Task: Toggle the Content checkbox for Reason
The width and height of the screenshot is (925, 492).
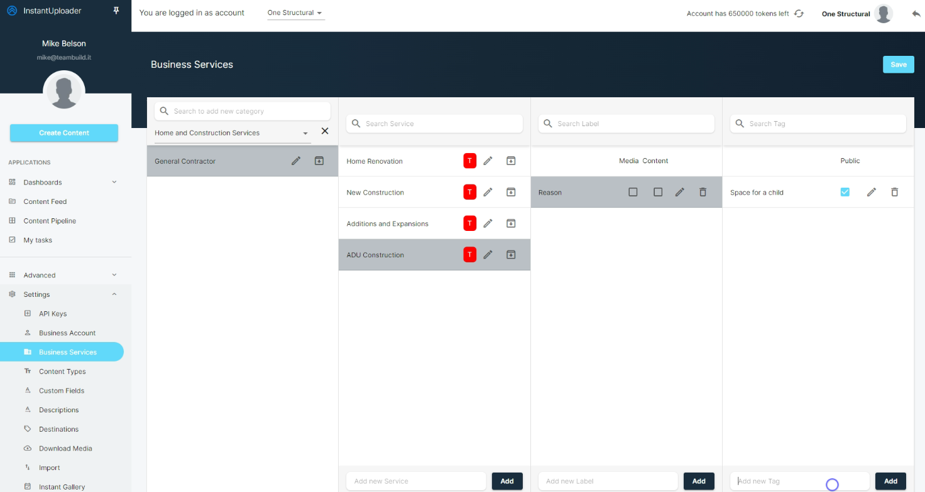Action: pos(657,192)
